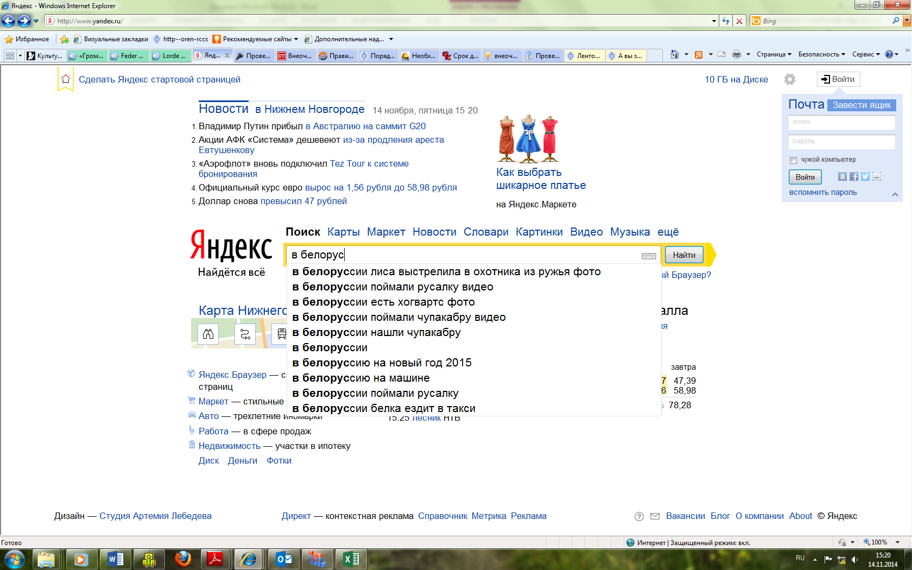Click the Help question mark icon
The height and width of the screenshot is (570, 912).
[x=889, y=54]
